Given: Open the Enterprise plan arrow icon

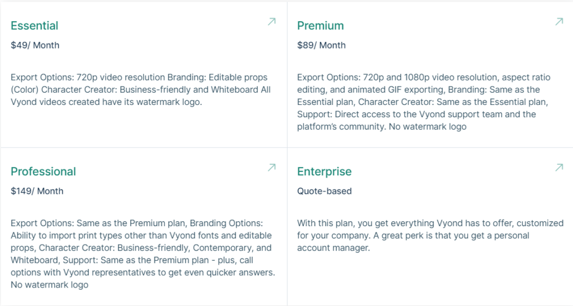Looking at the screenshot, I should click(x=558, y=168).
